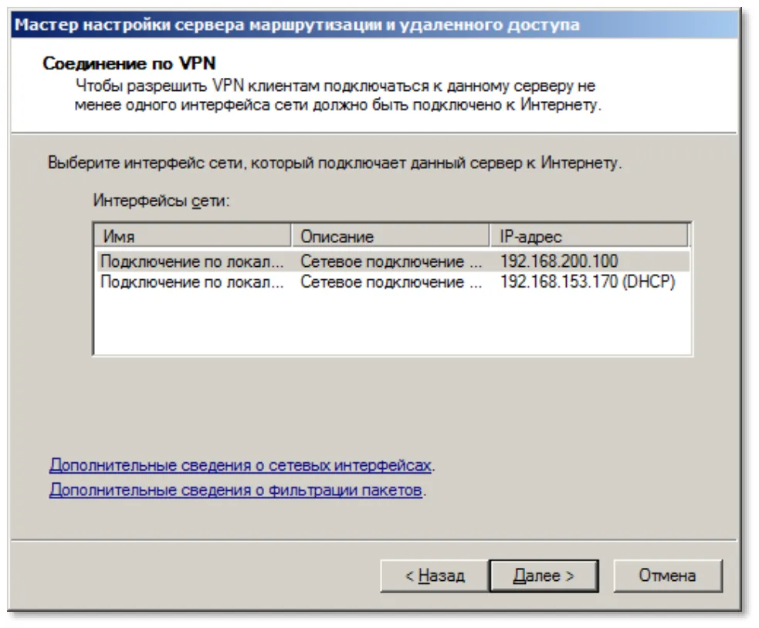
Task: Select the 192.168.200.100 address cell
Action: click(x=559, y=262)
